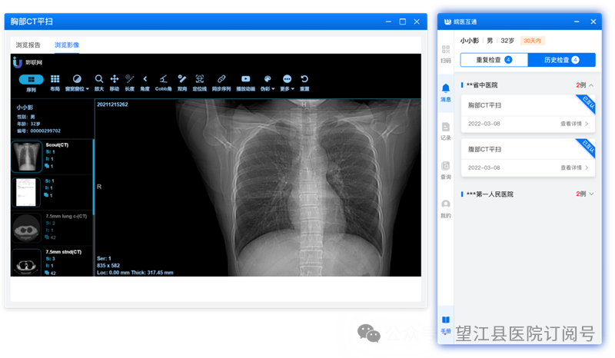The width and height of the screenshot is (615, 358).
Task: Open 记录 records in sidebar
Action: coord(446,131)
